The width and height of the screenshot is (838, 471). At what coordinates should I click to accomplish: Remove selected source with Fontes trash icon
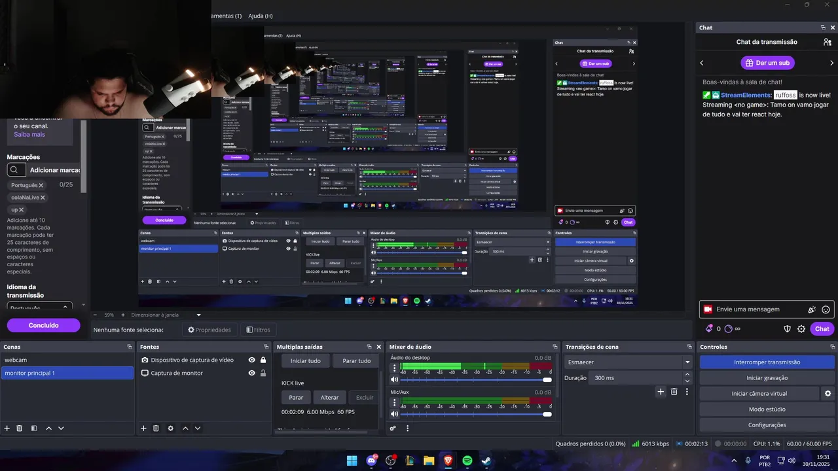click(x=156, y=428)
